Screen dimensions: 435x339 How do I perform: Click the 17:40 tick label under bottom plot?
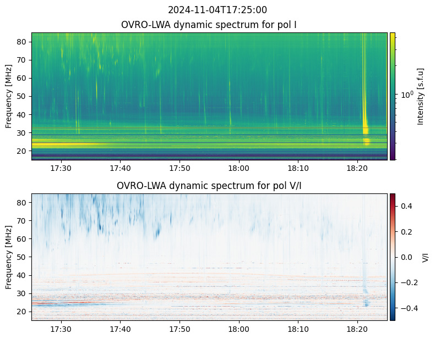[x=121, y=329]
